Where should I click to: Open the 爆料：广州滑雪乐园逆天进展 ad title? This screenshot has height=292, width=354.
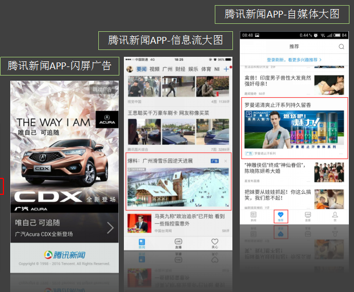click(160, 161)
